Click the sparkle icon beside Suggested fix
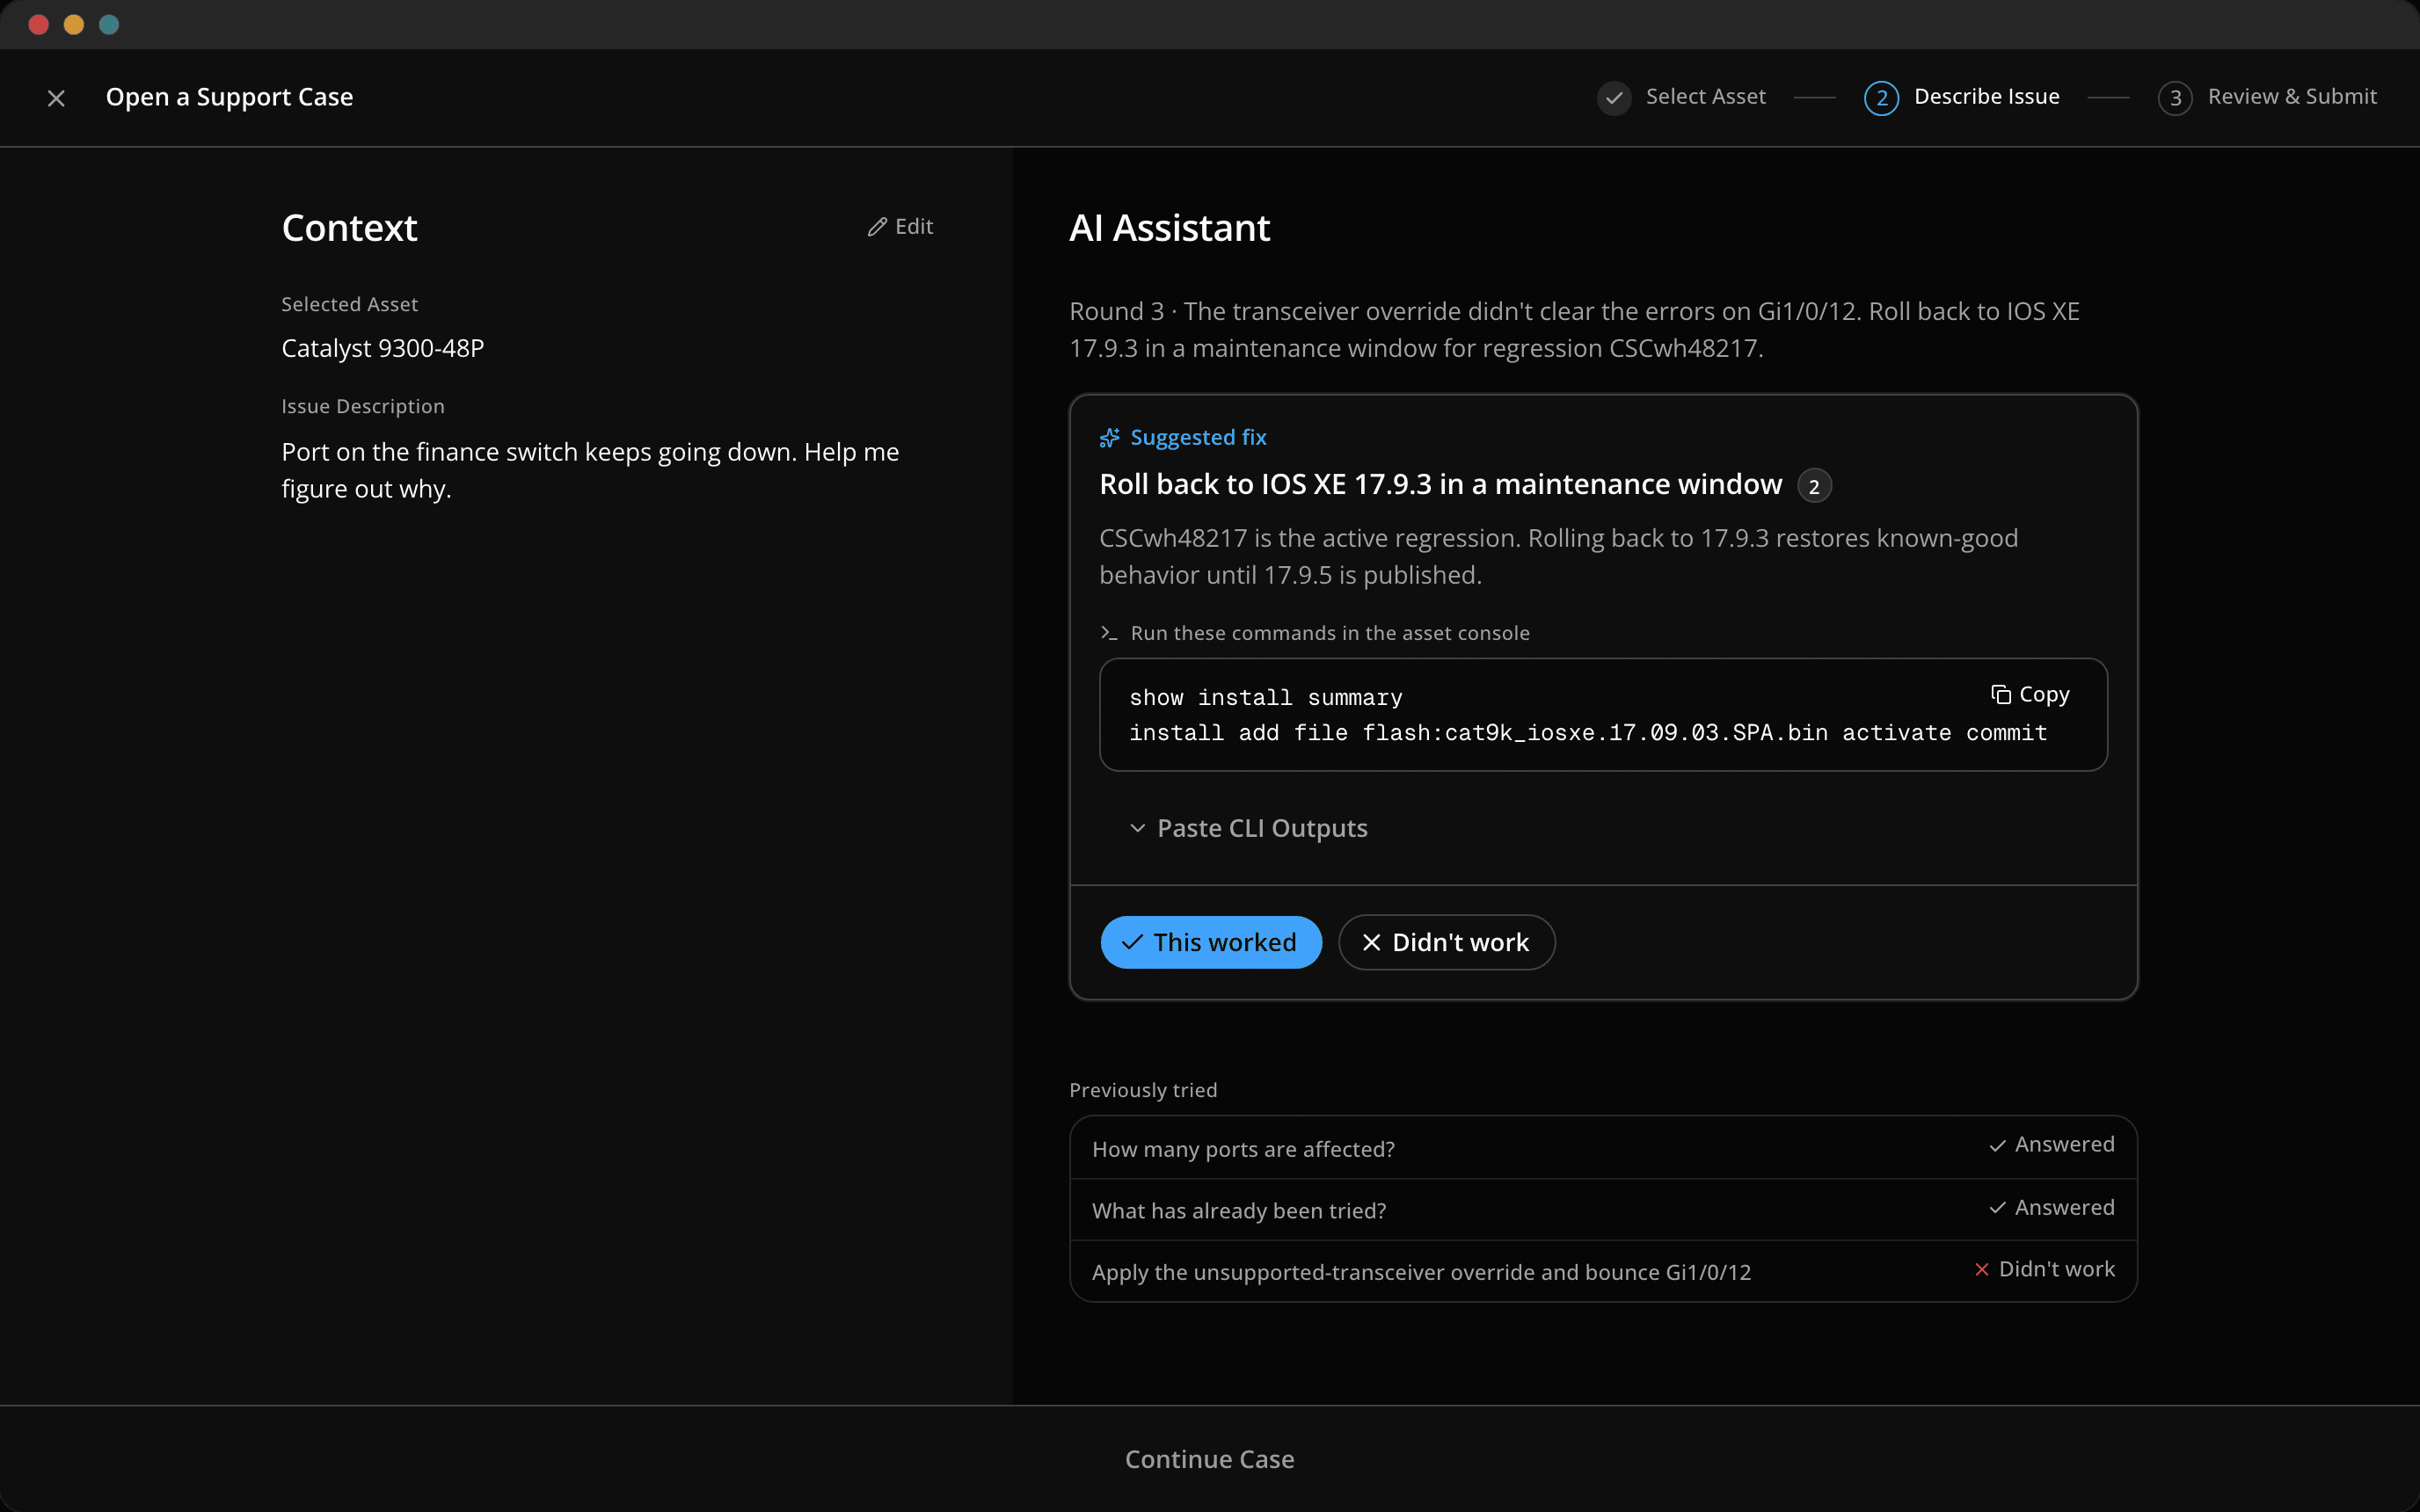2420x1512 pixels. point(1109,438)
